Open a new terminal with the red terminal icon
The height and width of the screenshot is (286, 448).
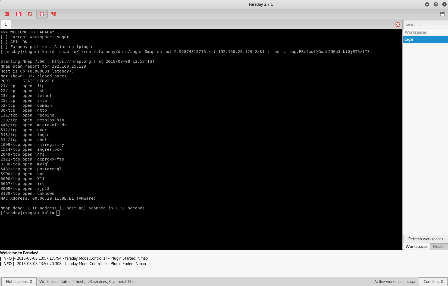[7, 14]
